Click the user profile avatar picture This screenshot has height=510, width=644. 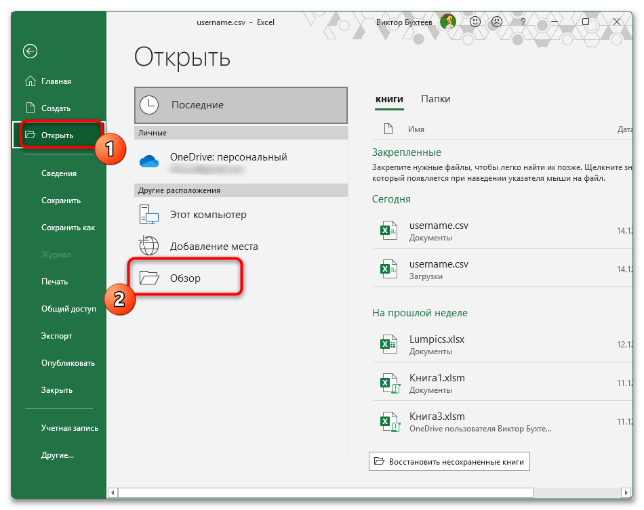pos(448,22)
